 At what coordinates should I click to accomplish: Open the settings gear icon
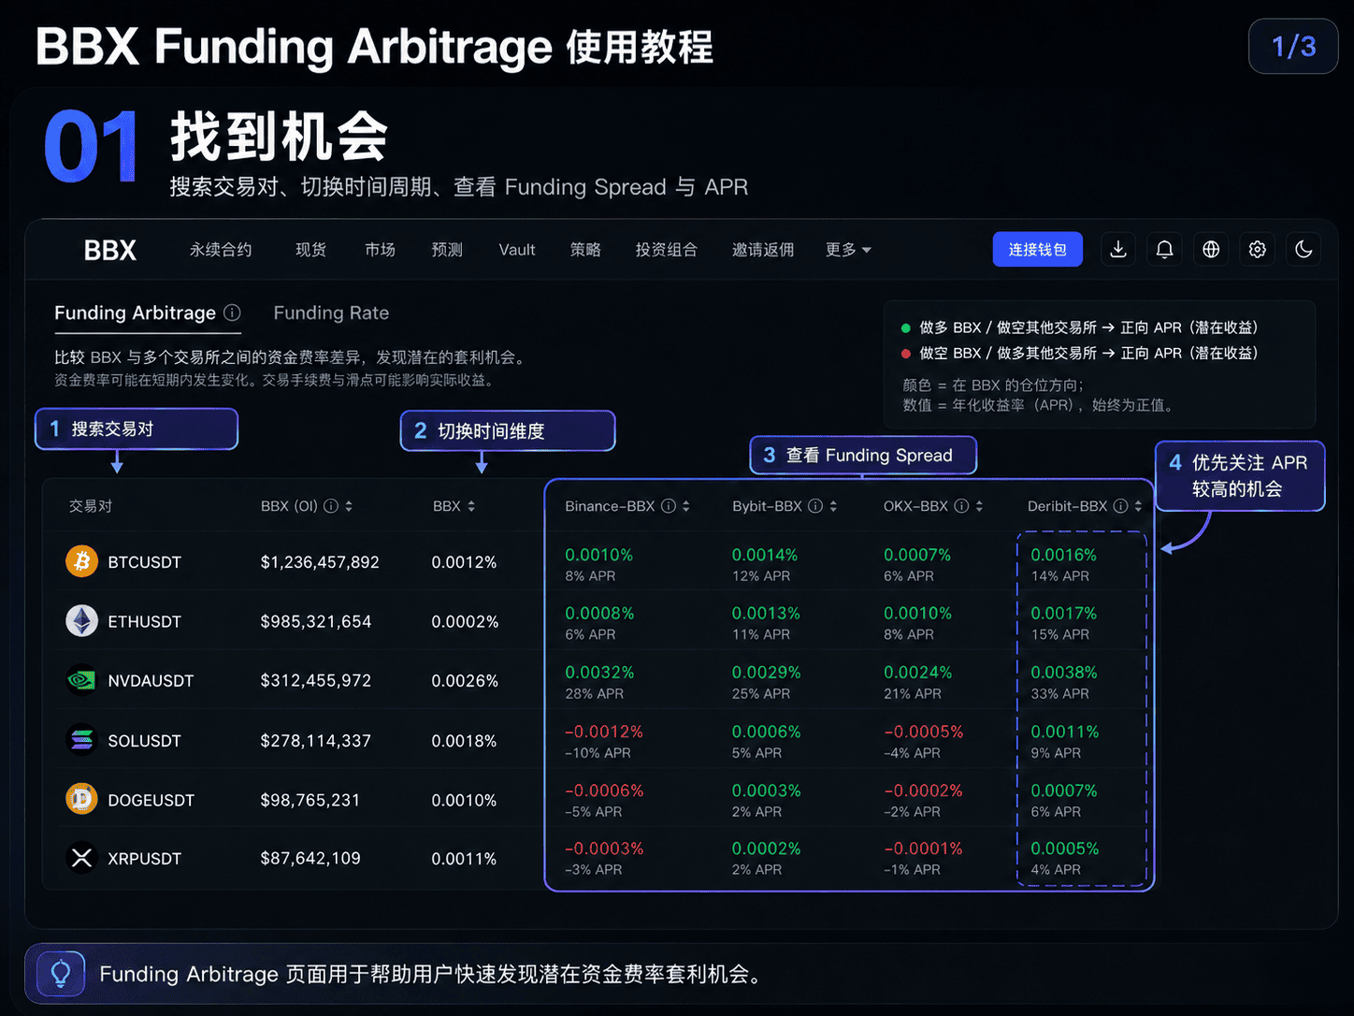[1258, 249]
